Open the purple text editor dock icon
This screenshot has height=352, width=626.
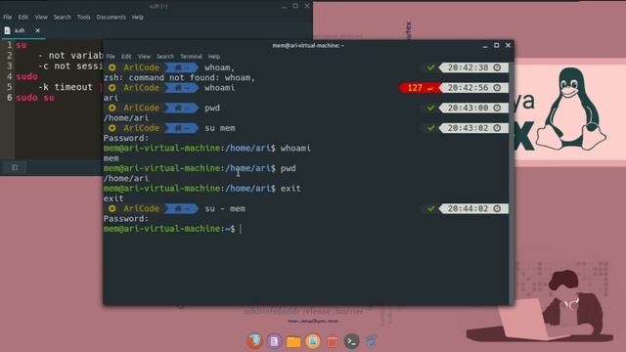pos(274,341)
